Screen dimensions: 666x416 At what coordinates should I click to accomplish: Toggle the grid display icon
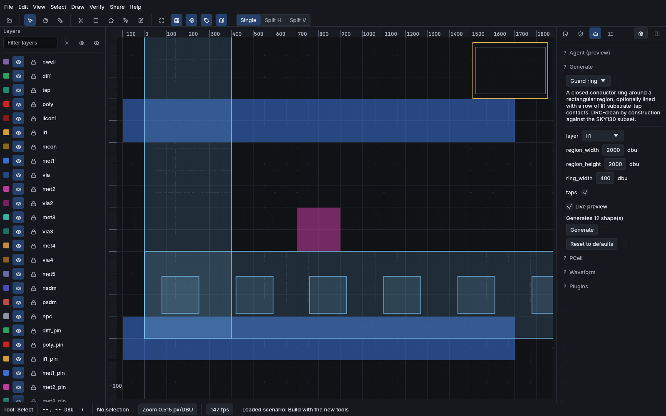176,20
